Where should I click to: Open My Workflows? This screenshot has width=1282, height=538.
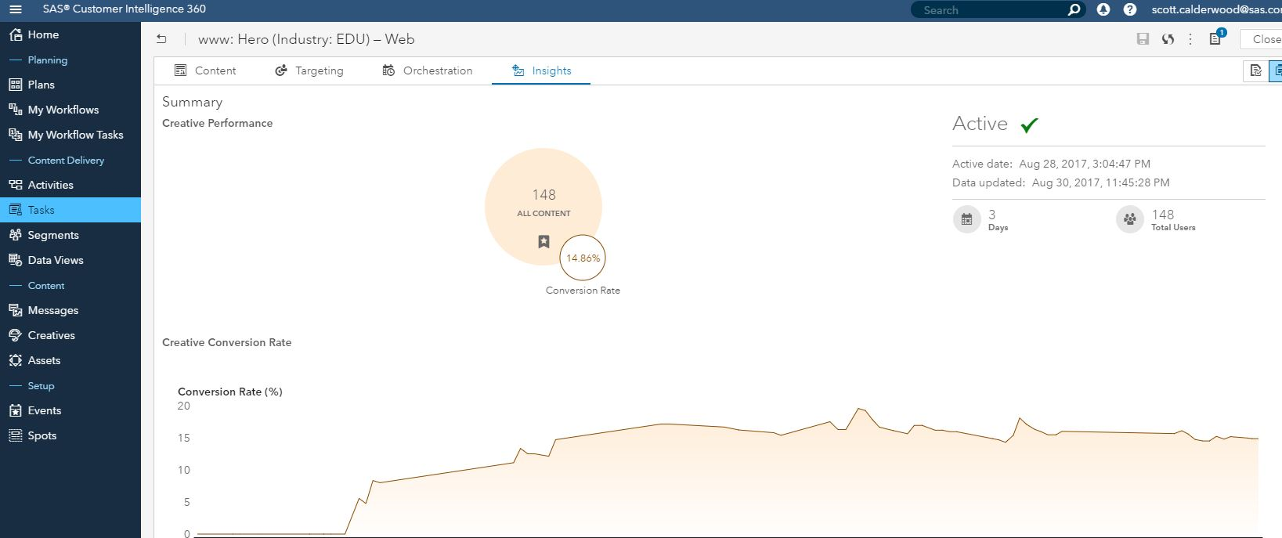70,110
